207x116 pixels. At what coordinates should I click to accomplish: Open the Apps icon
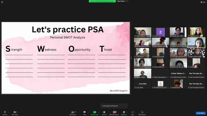133,112
